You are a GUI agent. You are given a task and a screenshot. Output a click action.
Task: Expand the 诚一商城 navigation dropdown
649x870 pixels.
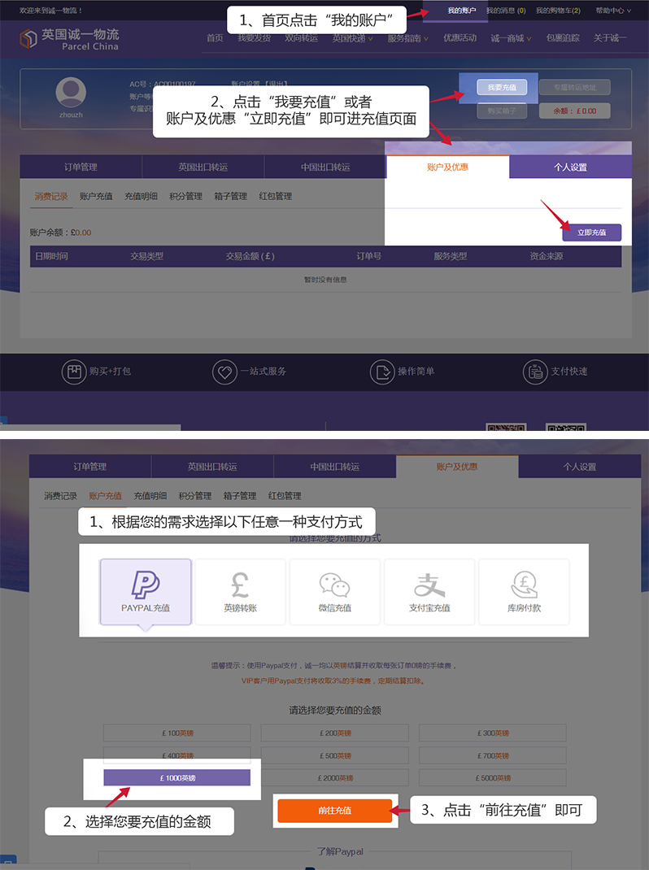click(x=511, y=38)
